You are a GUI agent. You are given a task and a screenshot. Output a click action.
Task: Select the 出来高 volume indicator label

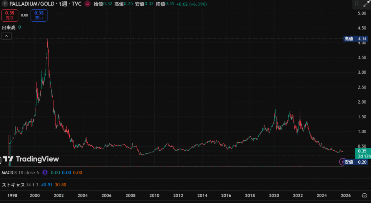9,27
